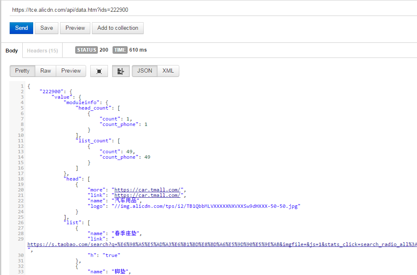This screenshot has width=417, height=275.
Task: Click the "222900" JSON key
Action: point(52,92)
